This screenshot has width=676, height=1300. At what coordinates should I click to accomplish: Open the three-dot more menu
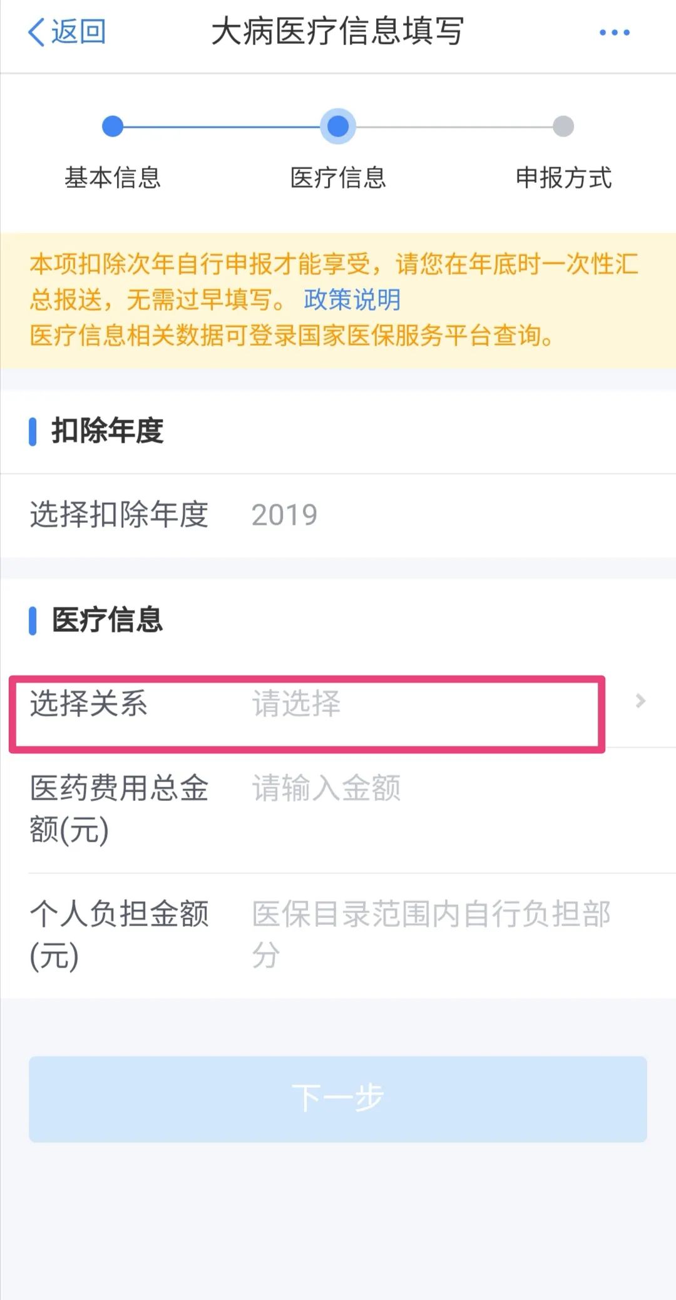(614, 33)
